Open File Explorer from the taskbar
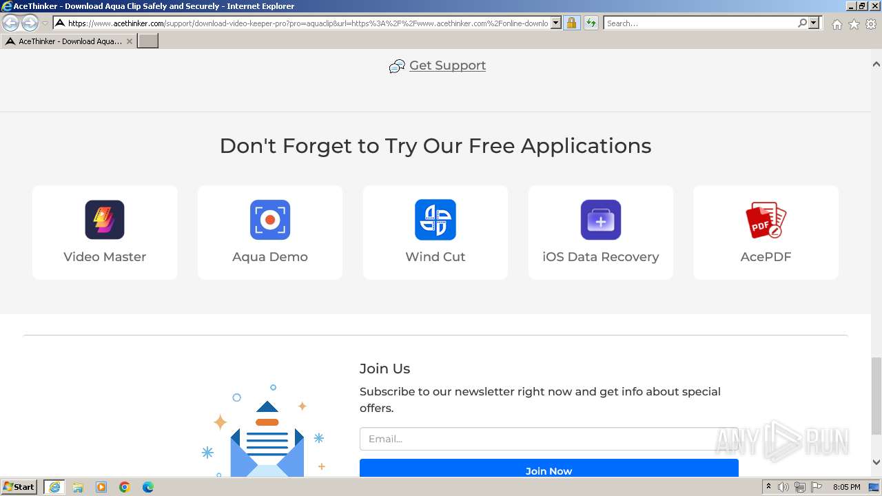This screenshot has height=496, width=882. click(78, 487)
